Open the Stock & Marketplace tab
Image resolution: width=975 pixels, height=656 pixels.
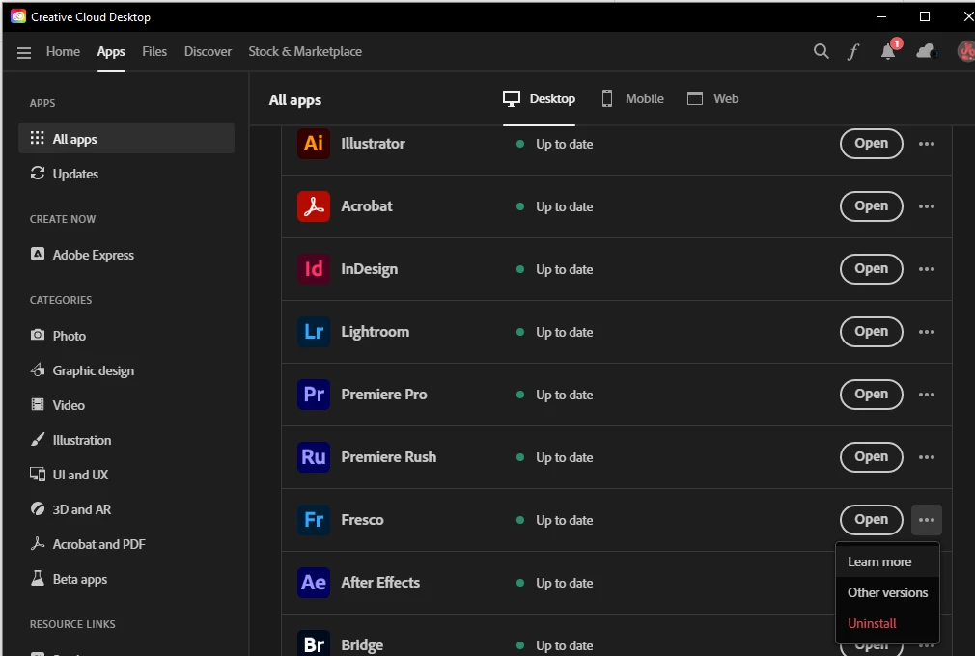pyautogui.click(x=305, y=51)
